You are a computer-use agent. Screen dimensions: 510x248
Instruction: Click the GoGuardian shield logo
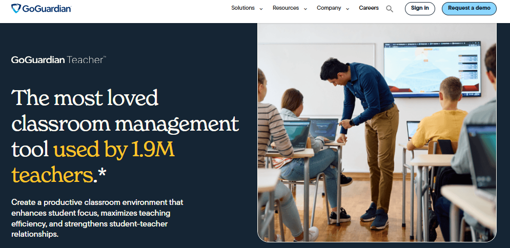(16, 8)
